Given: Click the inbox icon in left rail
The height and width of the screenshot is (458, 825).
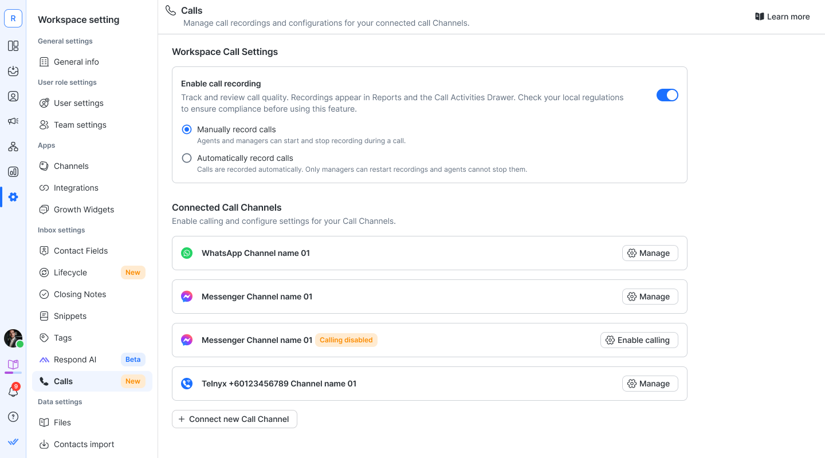Looking at the screenshot, I should coord(13,71).
